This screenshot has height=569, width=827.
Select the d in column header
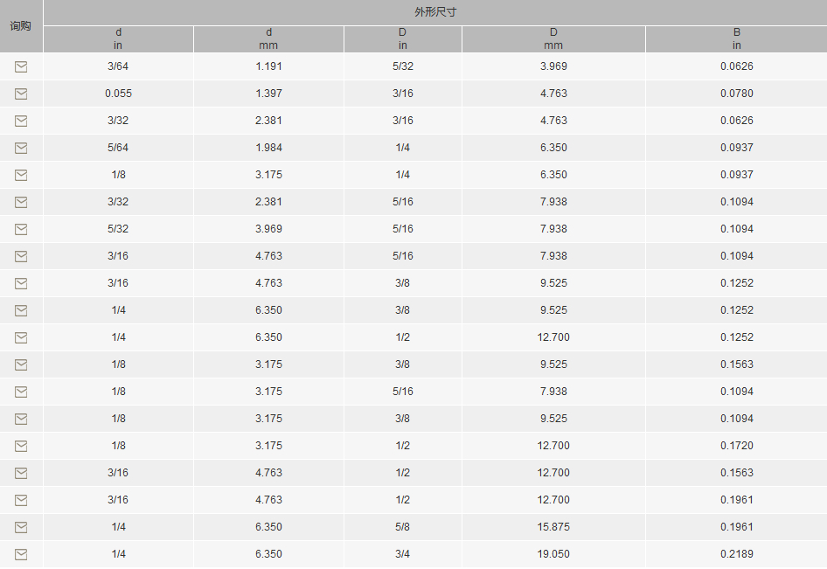coord(118,39)
